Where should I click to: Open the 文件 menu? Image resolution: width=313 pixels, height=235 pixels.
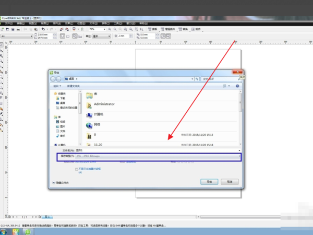click(x=8, y=23)
